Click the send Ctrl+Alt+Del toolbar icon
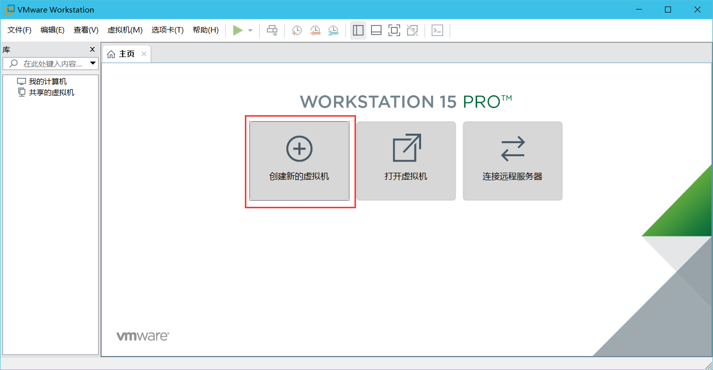The height and width of the screenshot is (370, 713). pyautogui.click(x=272, y=31)
